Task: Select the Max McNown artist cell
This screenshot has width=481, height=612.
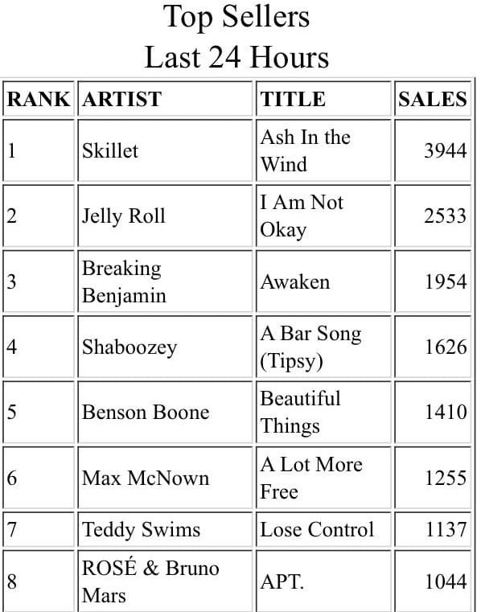Action: point(165,478)
